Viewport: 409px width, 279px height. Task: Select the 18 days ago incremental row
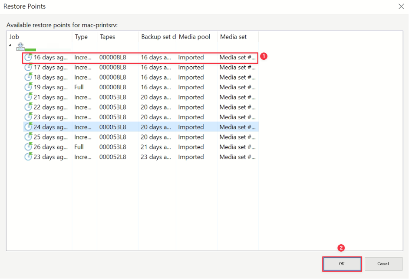141,77
